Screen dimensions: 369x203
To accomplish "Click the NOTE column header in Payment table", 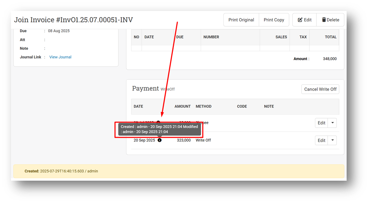I will click(x=269, y=106).
